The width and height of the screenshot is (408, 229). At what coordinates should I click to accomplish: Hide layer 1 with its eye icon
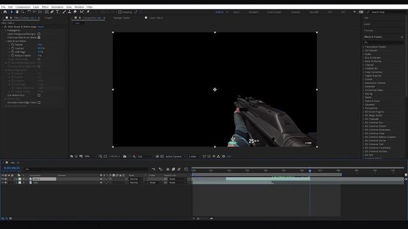[x=3, y=179]
